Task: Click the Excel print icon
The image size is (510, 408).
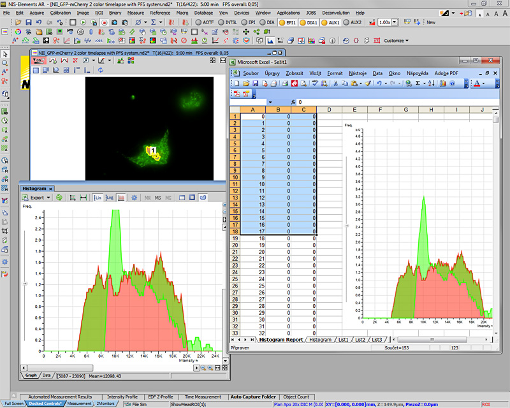Action: click(285, 84)
